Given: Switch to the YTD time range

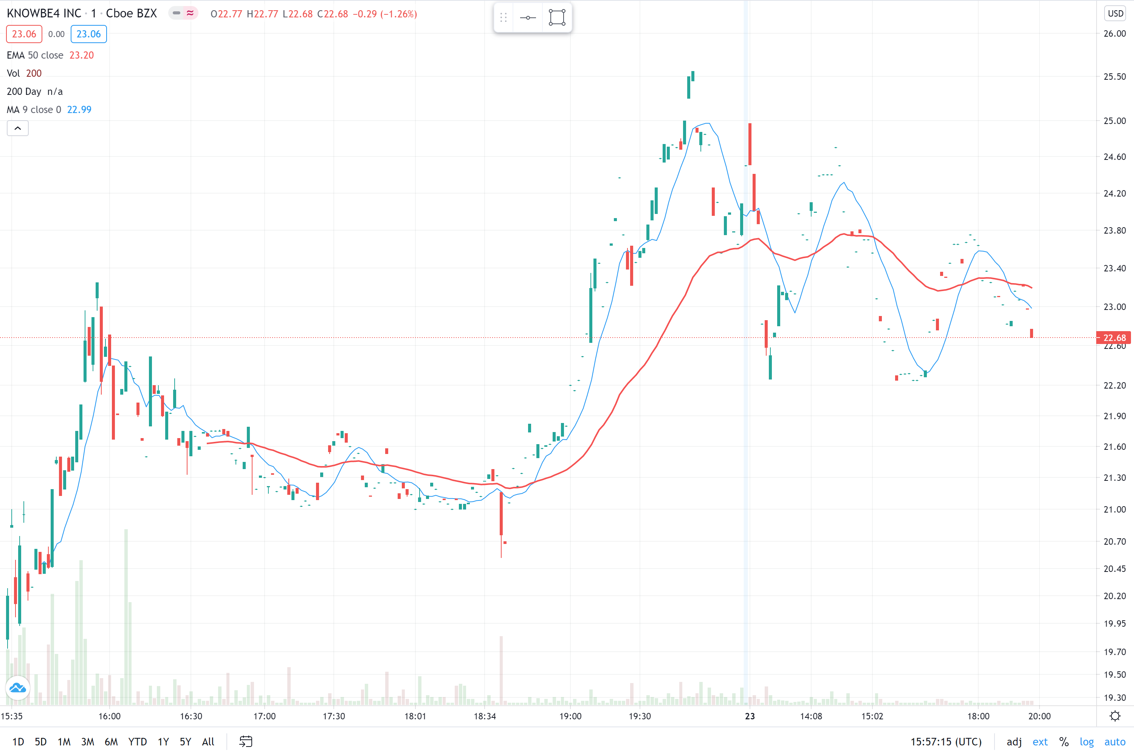Looking at the screenshot, I should pyautogui.click(x=138, y=742).
